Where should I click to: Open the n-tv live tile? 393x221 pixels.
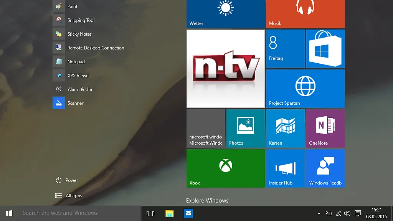225,68
